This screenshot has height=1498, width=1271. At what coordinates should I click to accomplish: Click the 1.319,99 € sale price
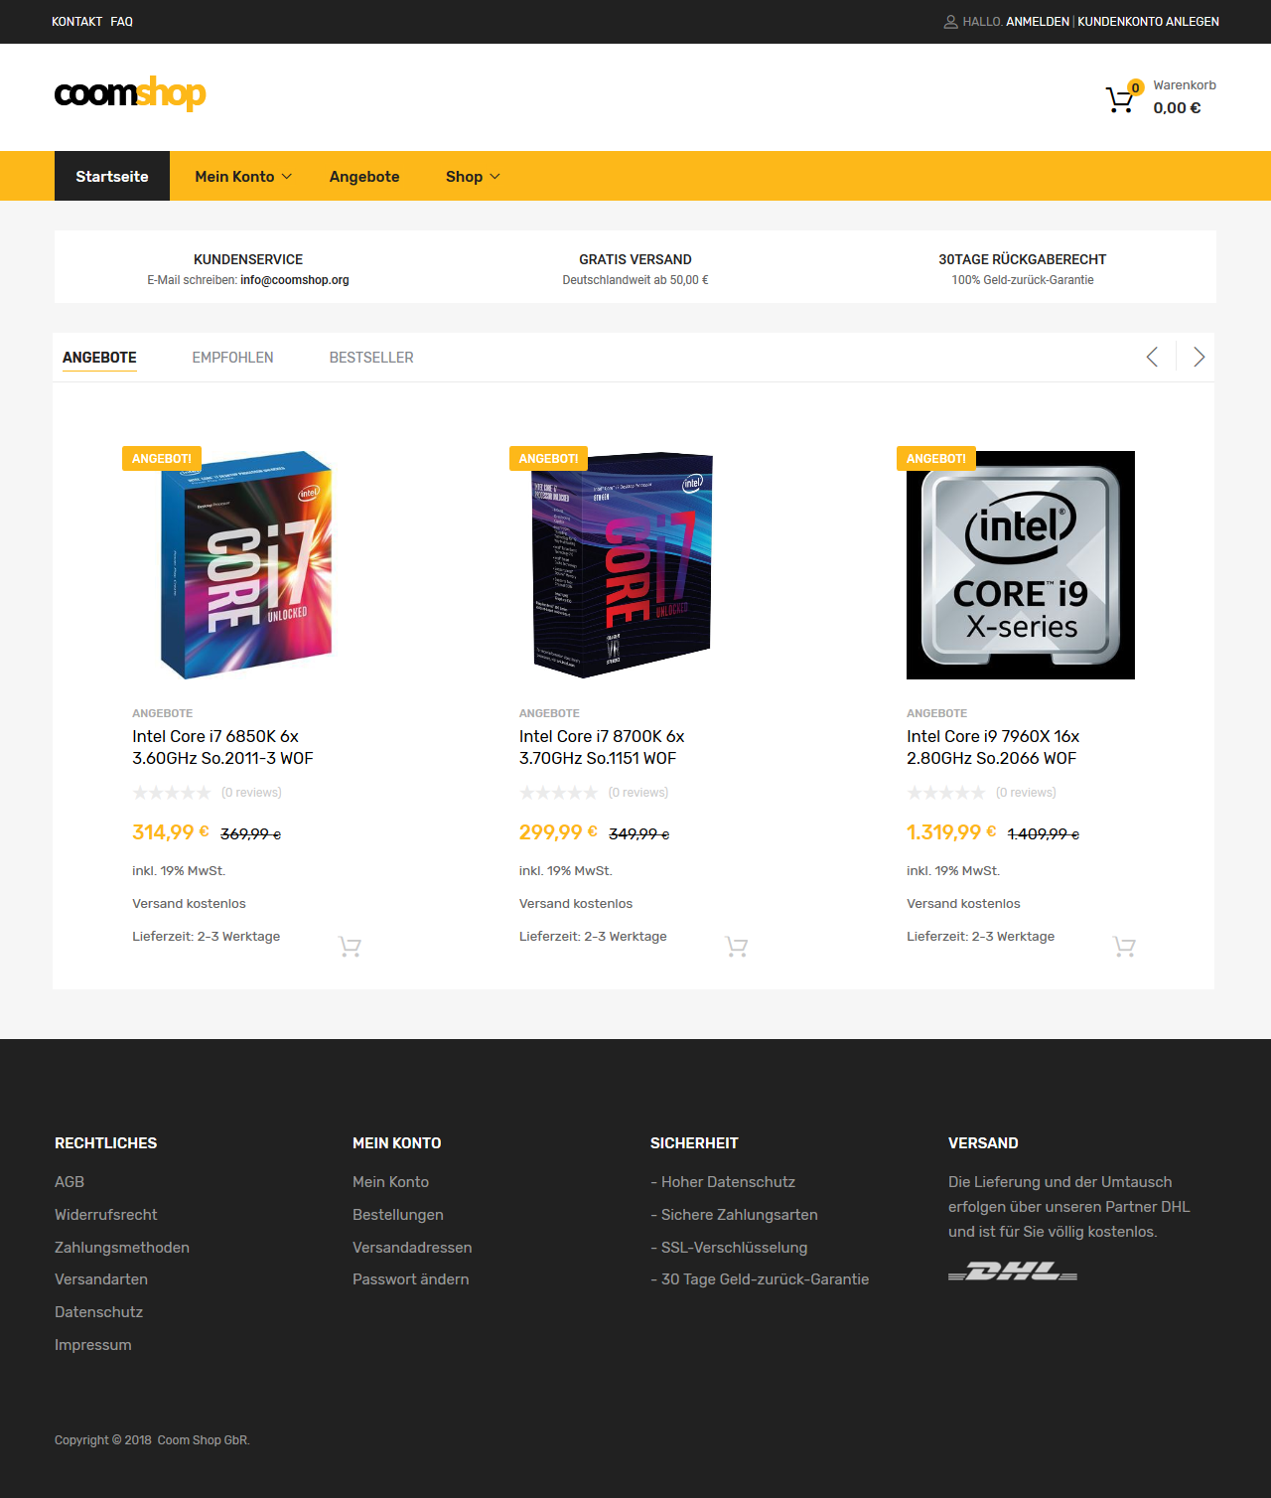coord(951,832)
